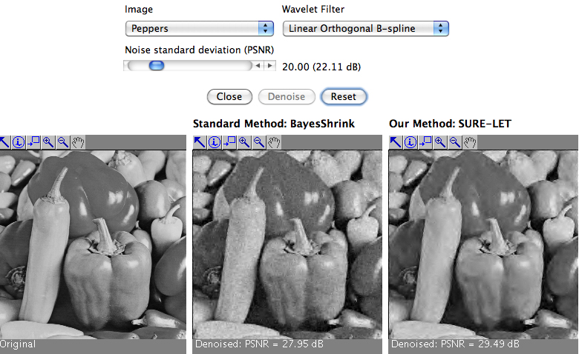This screenshot has width=579, height=354.
Task: Zoom out on the BayesShrink image
Action: pyautogui.click(x=259, y=142)
